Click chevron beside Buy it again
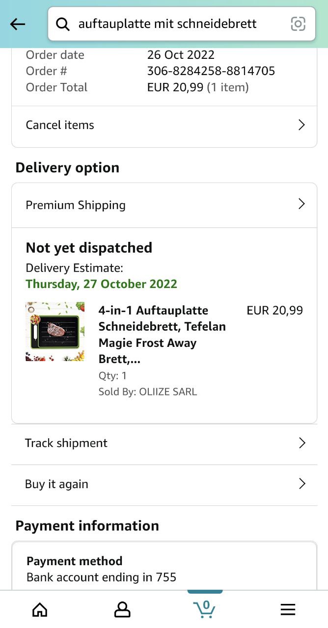The image size is (328, 628). [x=301, y=484]
